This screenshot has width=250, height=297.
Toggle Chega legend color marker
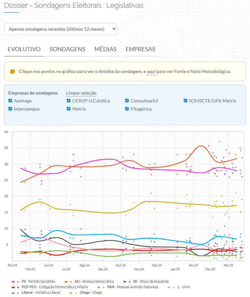pyautogui.click(x=73, y=293)
